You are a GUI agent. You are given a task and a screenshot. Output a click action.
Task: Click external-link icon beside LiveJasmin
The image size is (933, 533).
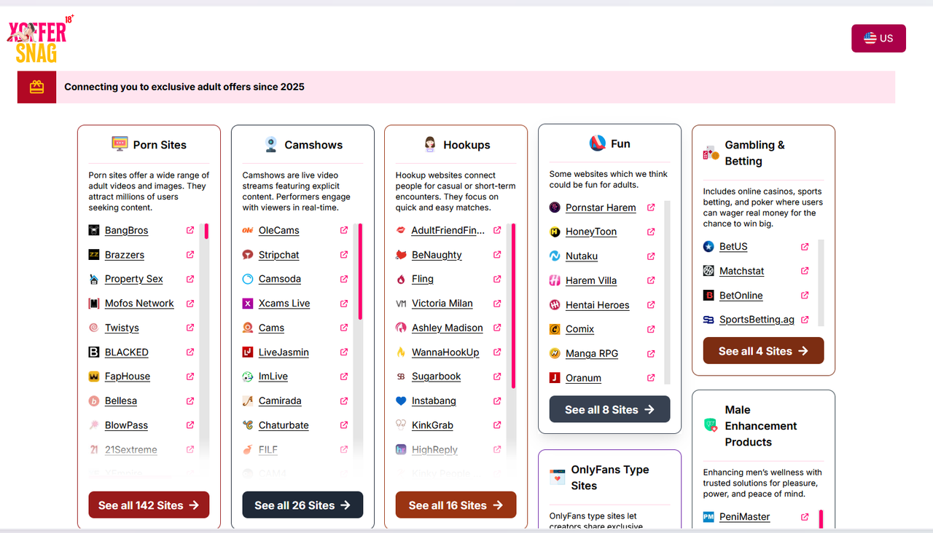point(344,352)
